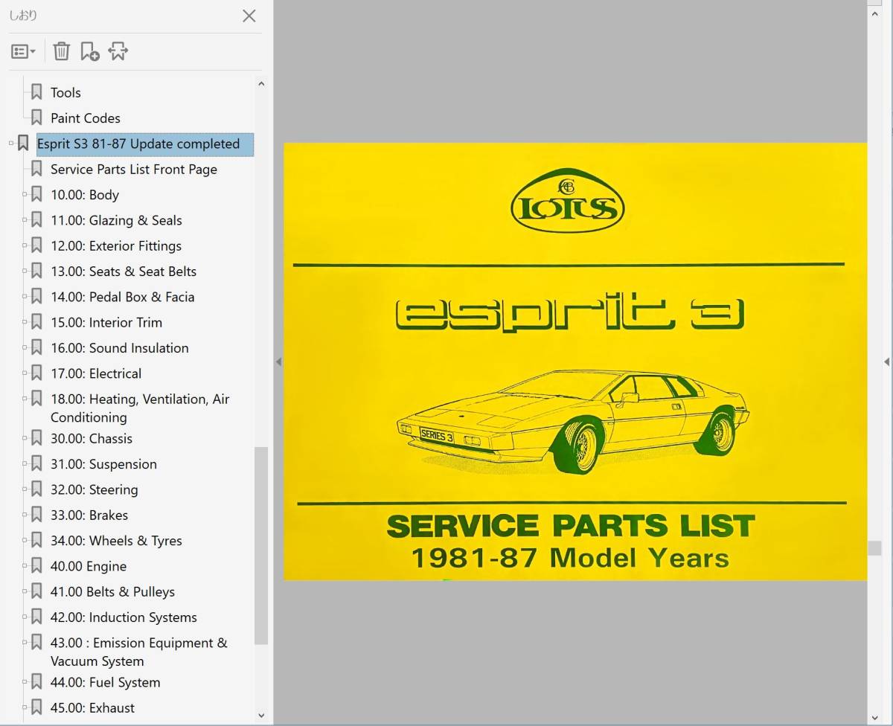Open 15.00: Interior Trim section
This screenshot has width=893, height=726.
click(106, 323)
